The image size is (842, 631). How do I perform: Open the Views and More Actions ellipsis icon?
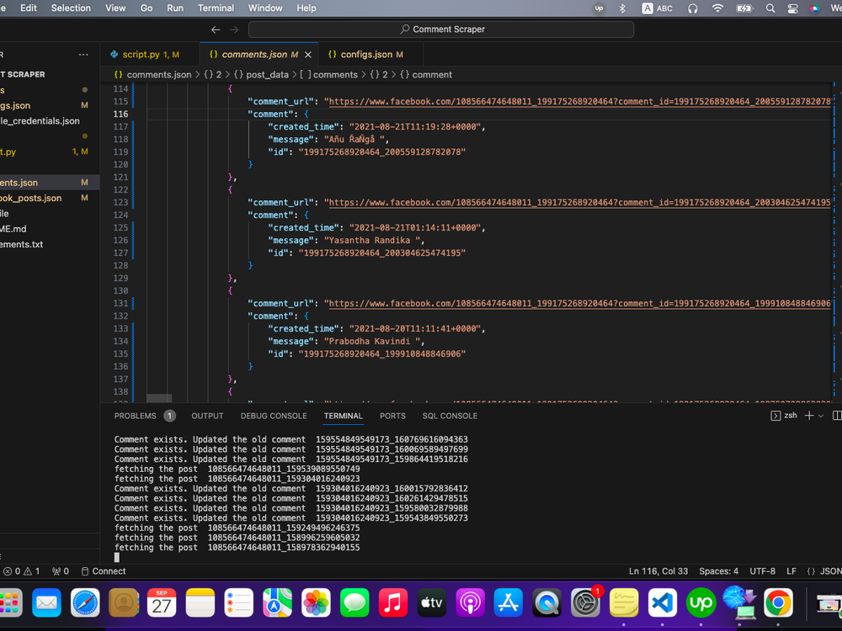pyautogui.click(x=83, y=53)
